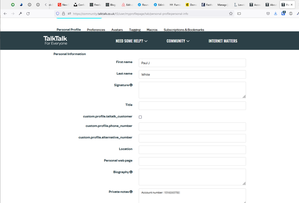Click the TalkTalk For Everyone logo
Screen dimensions: 299x203
coord(55,41)
